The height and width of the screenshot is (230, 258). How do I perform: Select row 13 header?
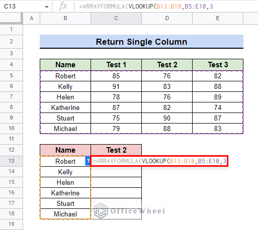pos(11,161)
